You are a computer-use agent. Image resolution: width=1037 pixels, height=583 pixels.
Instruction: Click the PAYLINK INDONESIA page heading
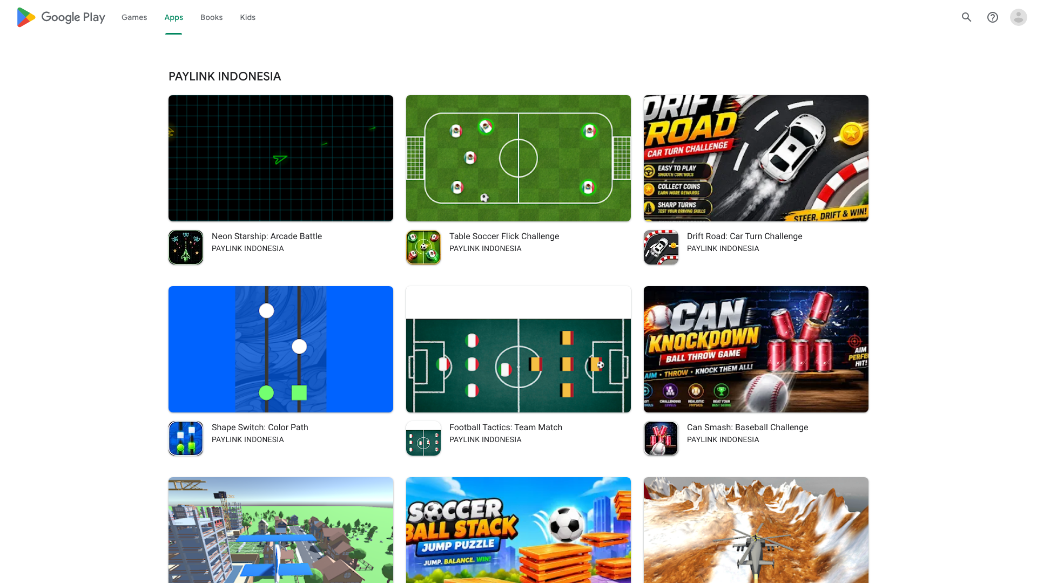pyautogui.click(x=225, y=77)
